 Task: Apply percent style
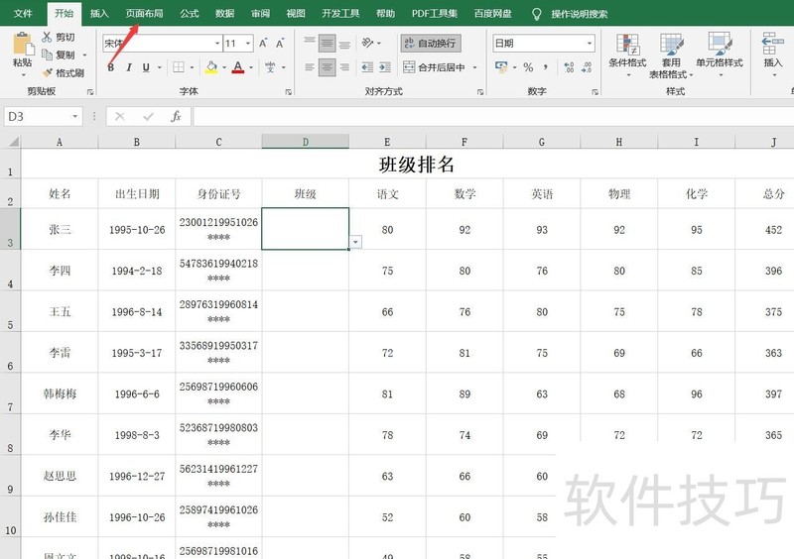528,67
